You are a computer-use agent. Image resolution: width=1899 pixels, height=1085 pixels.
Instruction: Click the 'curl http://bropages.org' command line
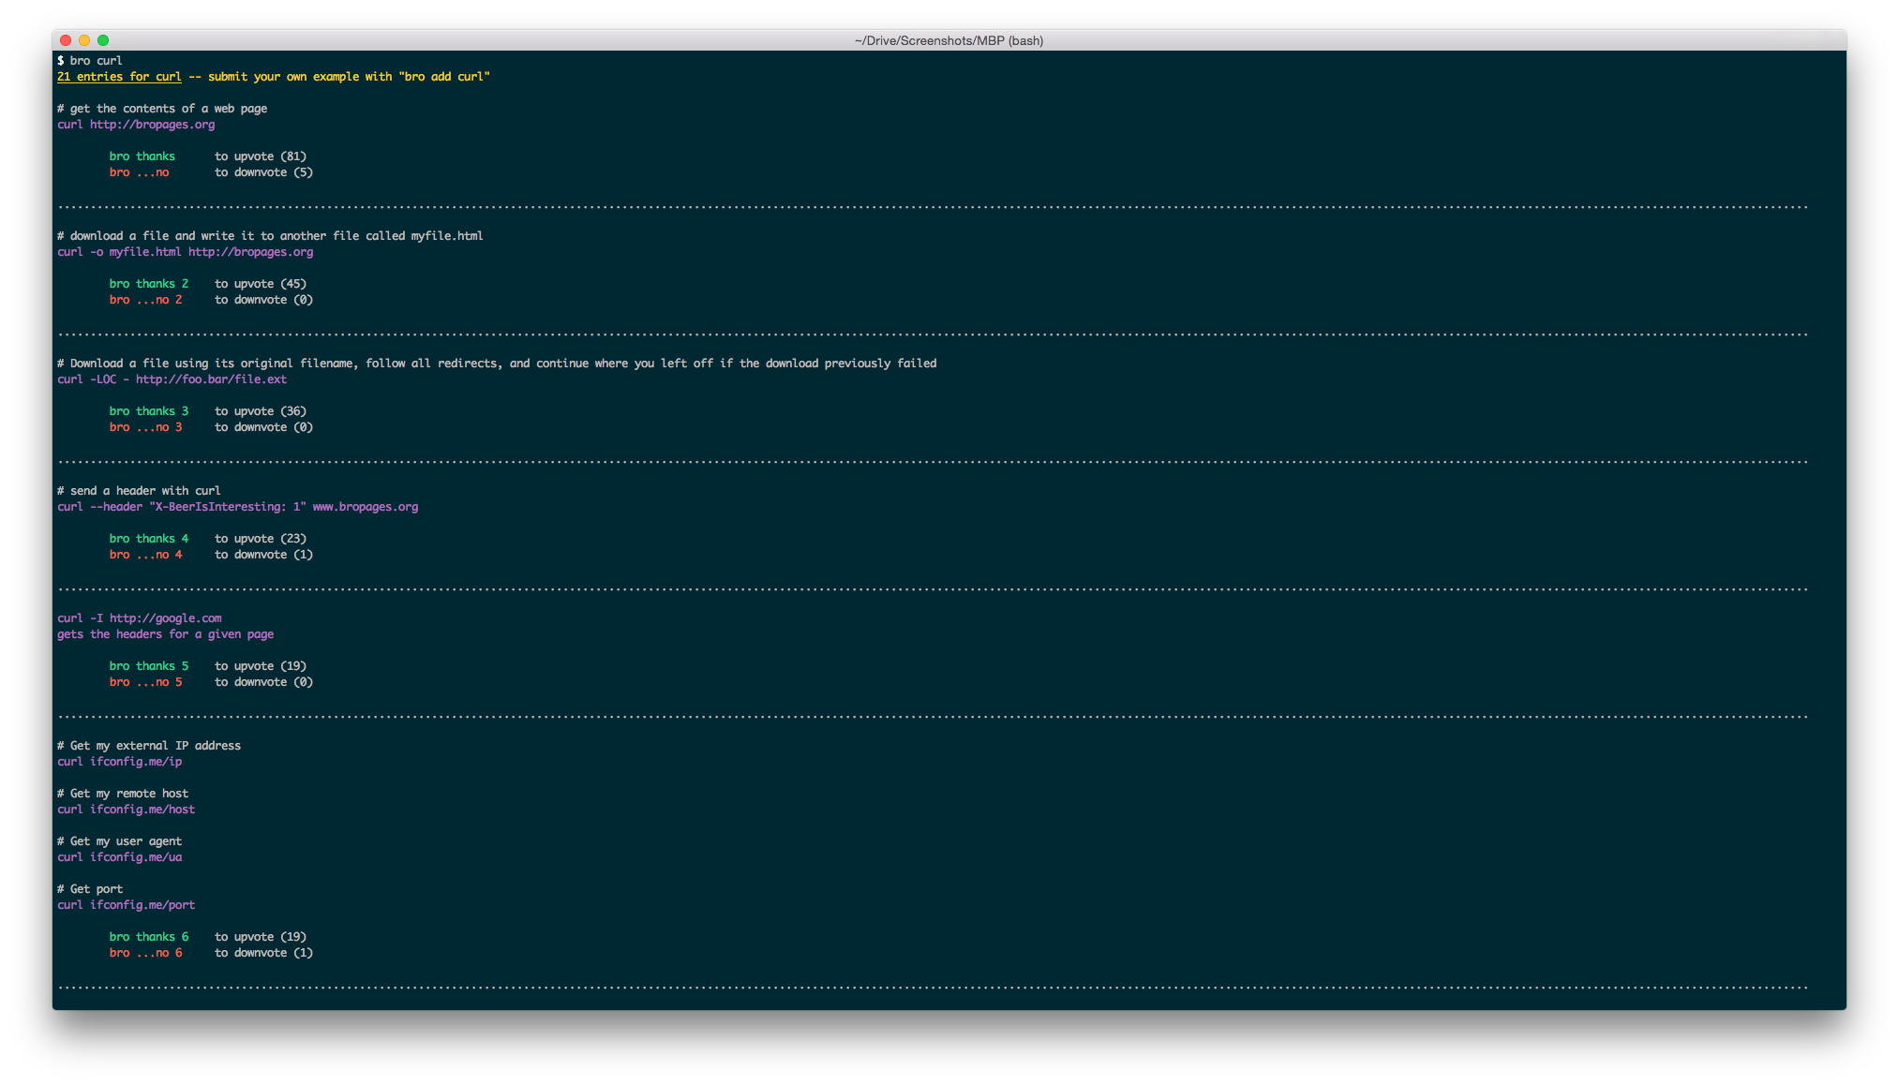click(x=136, y=125)
